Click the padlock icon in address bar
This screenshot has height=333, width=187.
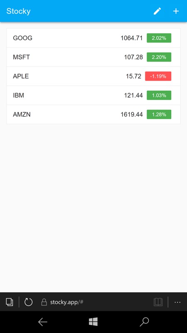click(44, 302)
